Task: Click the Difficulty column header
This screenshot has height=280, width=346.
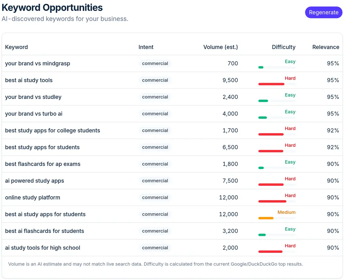Action: (x=284, y=47)
